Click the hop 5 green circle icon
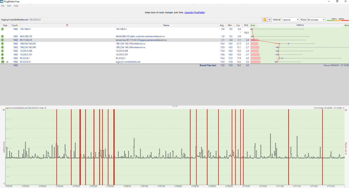Viewport: 349px width, 188px height. (x=2, y=44)
